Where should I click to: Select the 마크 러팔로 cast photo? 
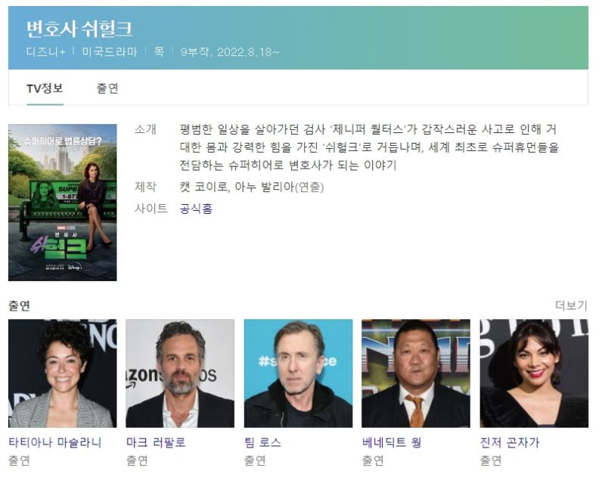[180, 373]
